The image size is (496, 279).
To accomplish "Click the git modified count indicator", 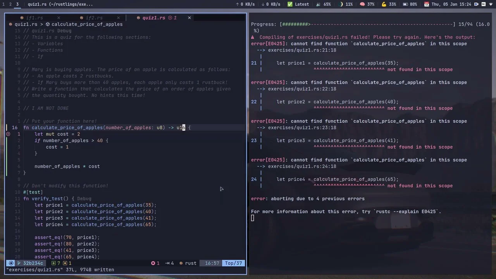I will click(x=67, y=263).
